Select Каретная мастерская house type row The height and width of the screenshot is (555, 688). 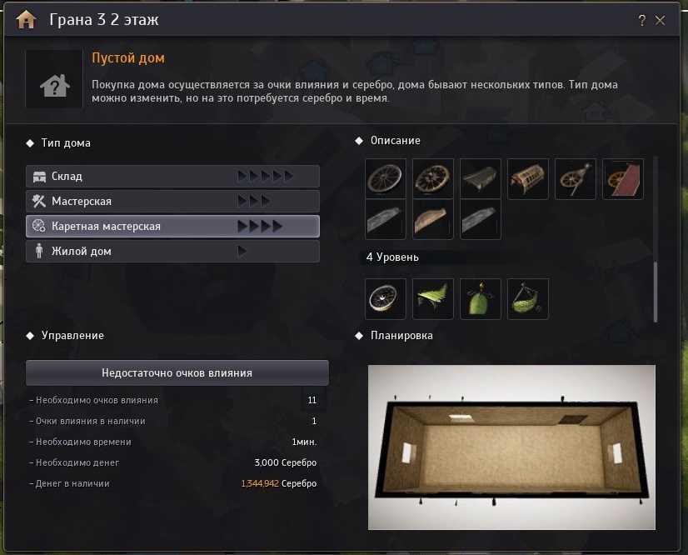point(172,226)
